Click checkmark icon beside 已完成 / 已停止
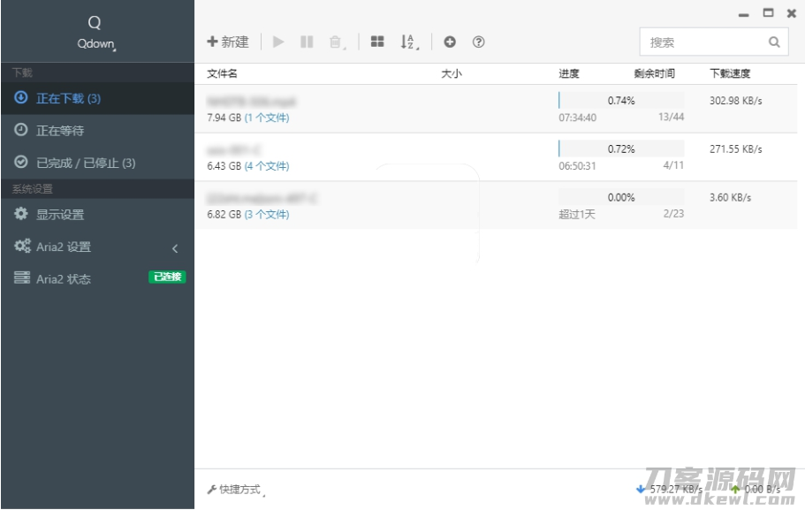 21,162
